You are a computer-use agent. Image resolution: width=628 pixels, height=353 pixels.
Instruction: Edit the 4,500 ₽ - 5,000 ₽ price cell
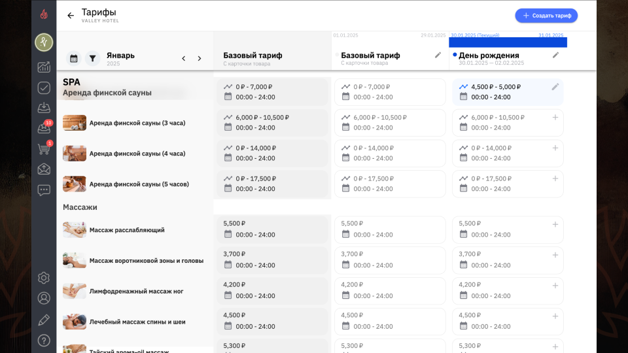point(555,87)
